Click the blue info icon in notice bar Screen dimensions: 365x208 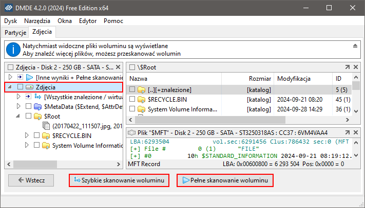tap(12, 50)
